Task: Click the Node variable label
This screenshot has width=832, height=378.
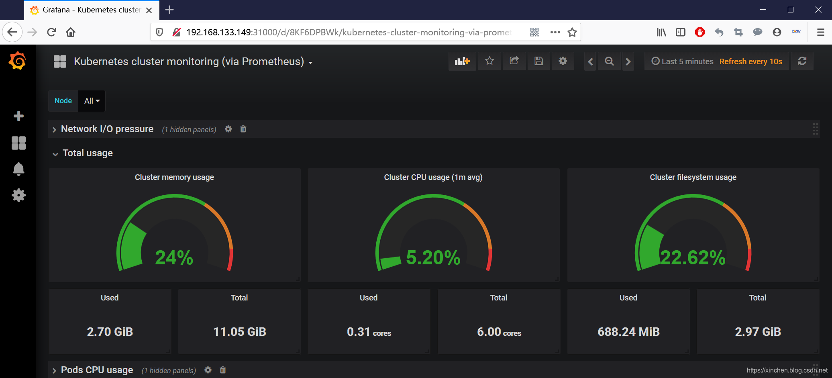Action: 63,101
